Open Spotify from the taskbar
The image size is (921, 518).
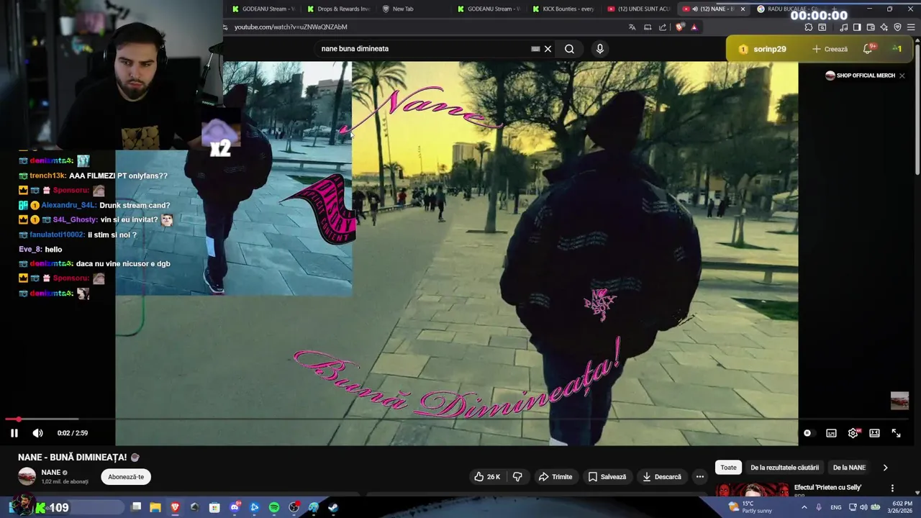(274, 507)
